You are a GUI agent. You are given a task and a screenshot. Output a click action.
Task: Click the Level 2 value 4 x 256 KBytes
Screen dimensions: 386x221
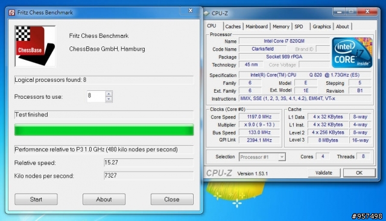pos(328,132)
